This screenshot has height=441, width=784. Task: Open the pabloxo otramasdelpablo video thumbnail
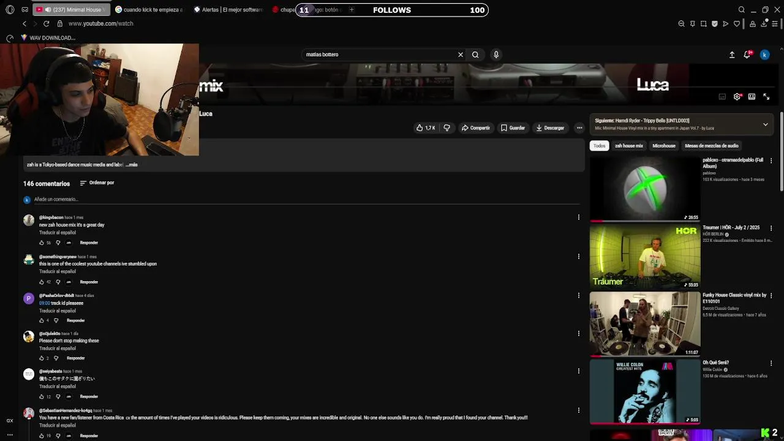pos(645,189)
